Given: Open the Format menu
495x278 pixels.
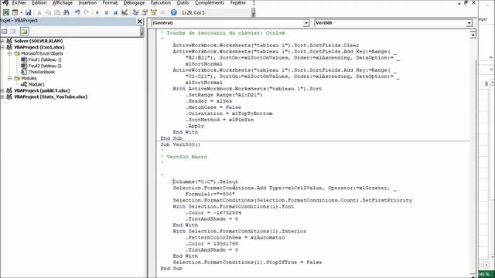Looking at the screenshot, I should pyautogui.click(x=110, y=3).
